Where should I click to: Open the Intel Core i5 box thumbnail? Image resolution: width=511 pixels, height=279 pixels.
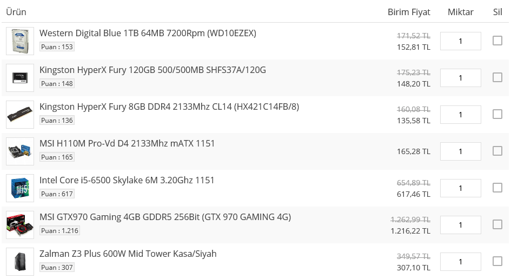pyautogui.click(x=20, y=188)
